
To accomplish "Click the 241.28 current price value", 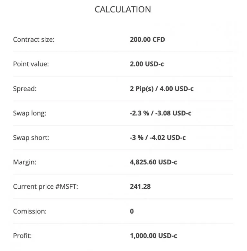I will [x=140, y=186].
